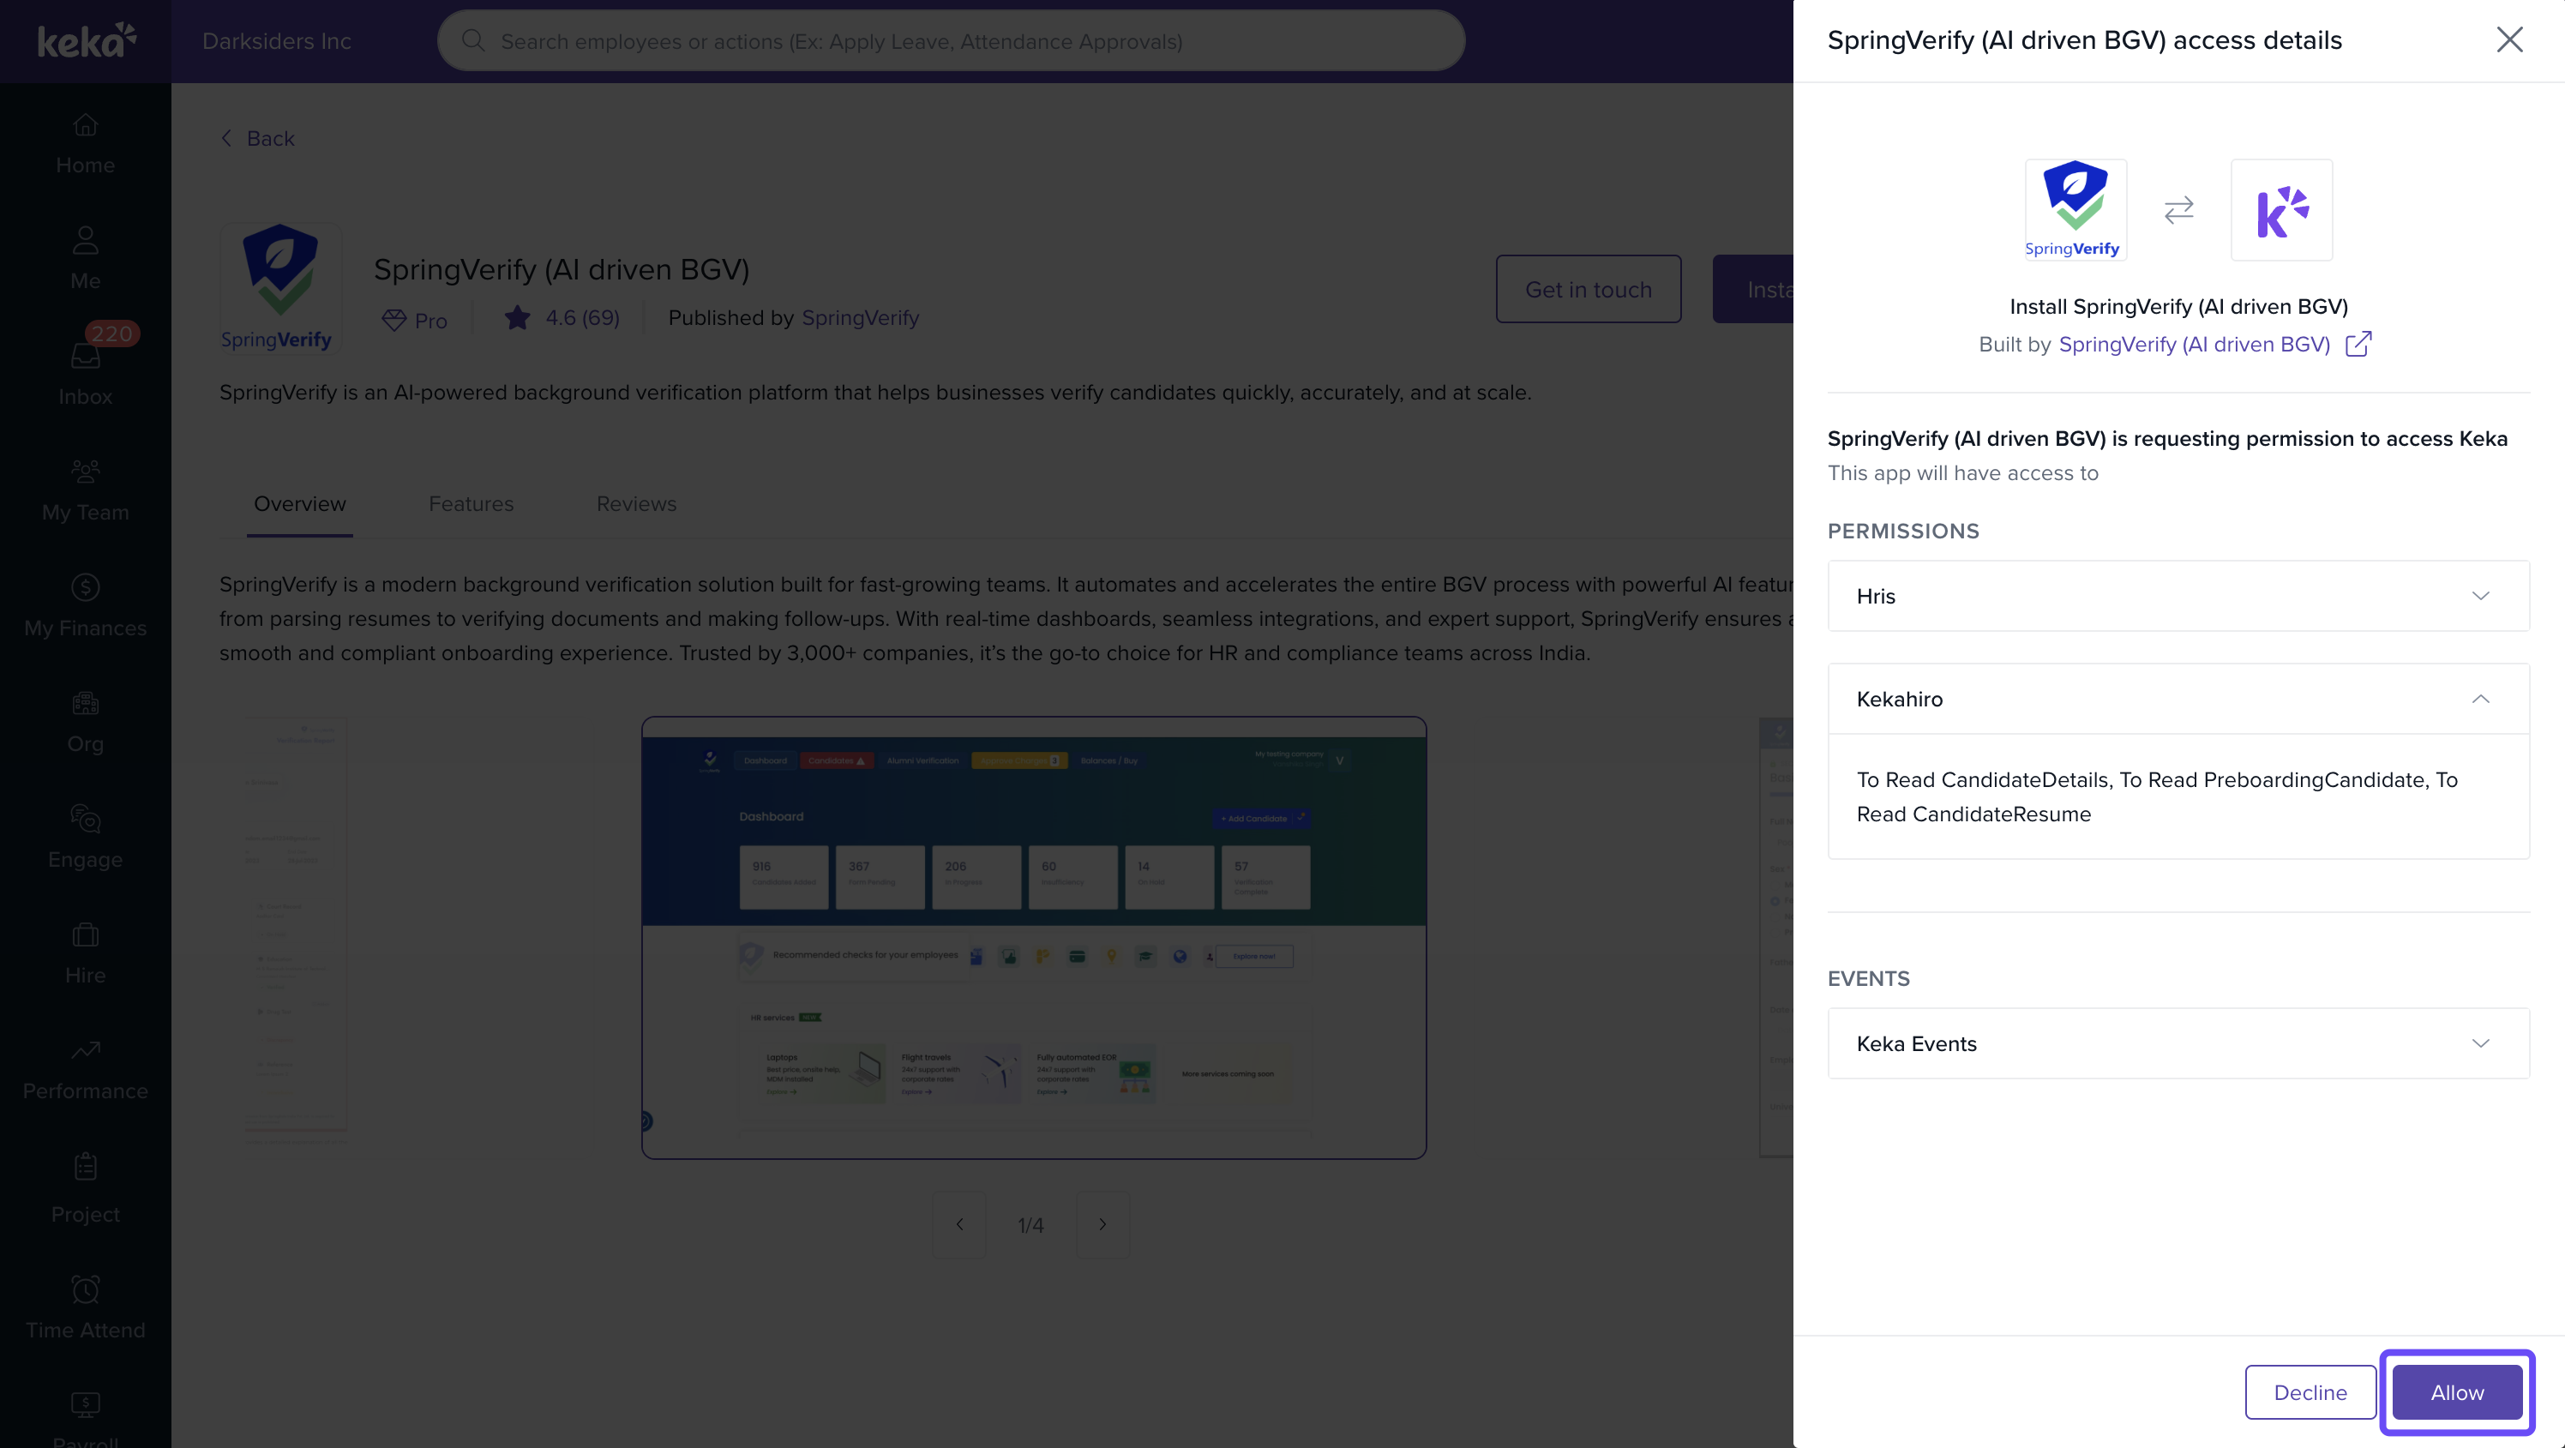Open the Performance trend icon
The width and height of the screenshot is (2565, 1448).
pyautogui.click(x=85, y=1049)
